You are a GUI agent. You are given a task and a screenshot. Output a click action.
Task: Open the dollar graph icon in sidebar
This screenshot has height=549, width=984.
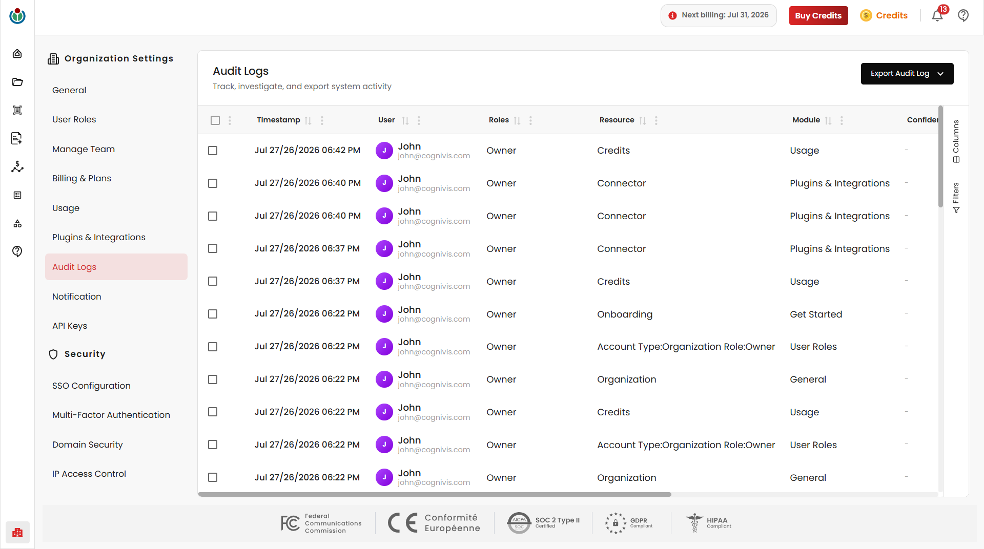17,166
